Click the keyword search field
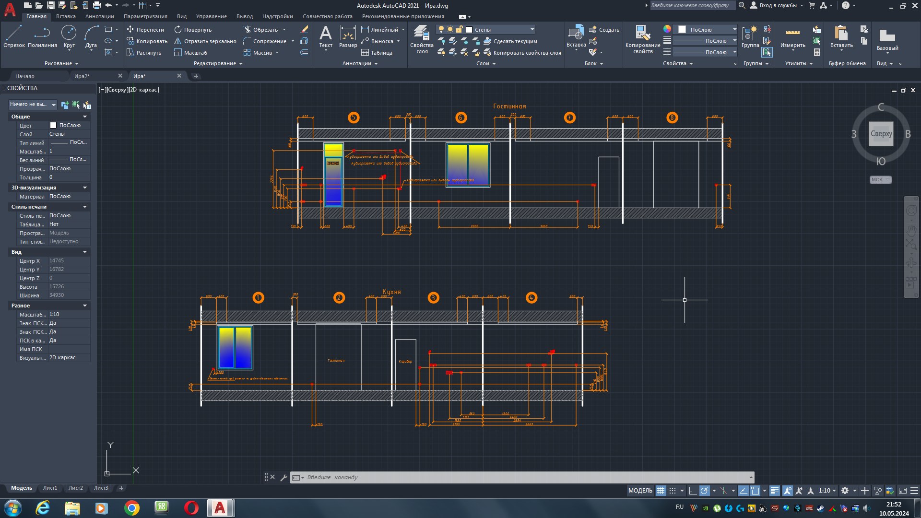Screen dimensions: 921x518 [x=692, y=5]
